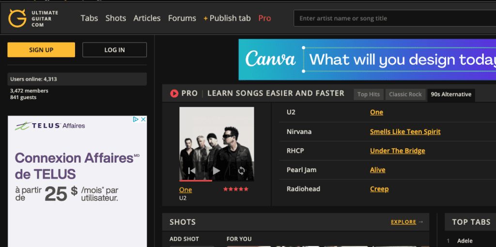This screenshot has width=496, height=247.
Task: Click the SIGN UP button
Action: pyautogui.click(x=41, y=50)
